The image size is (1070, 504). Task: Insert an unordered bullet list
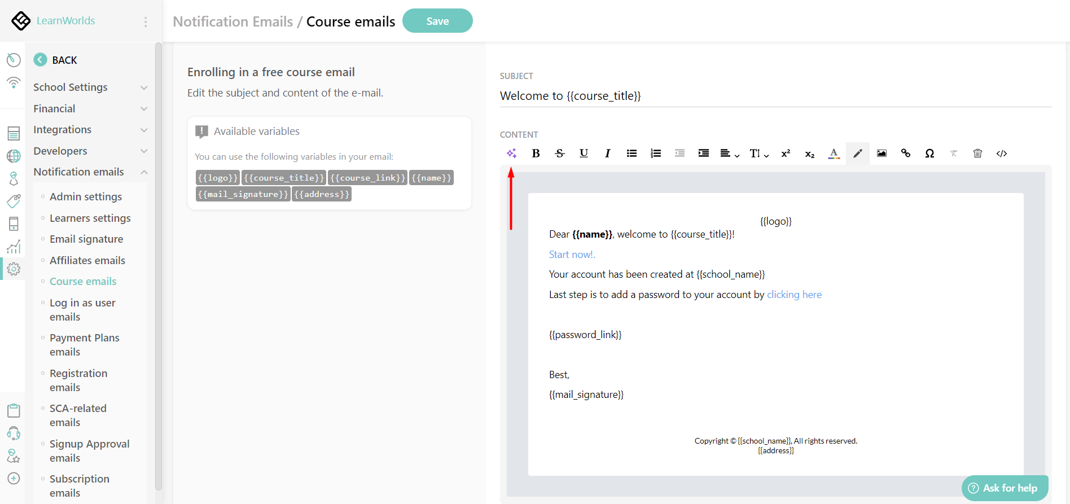(632, 154)
